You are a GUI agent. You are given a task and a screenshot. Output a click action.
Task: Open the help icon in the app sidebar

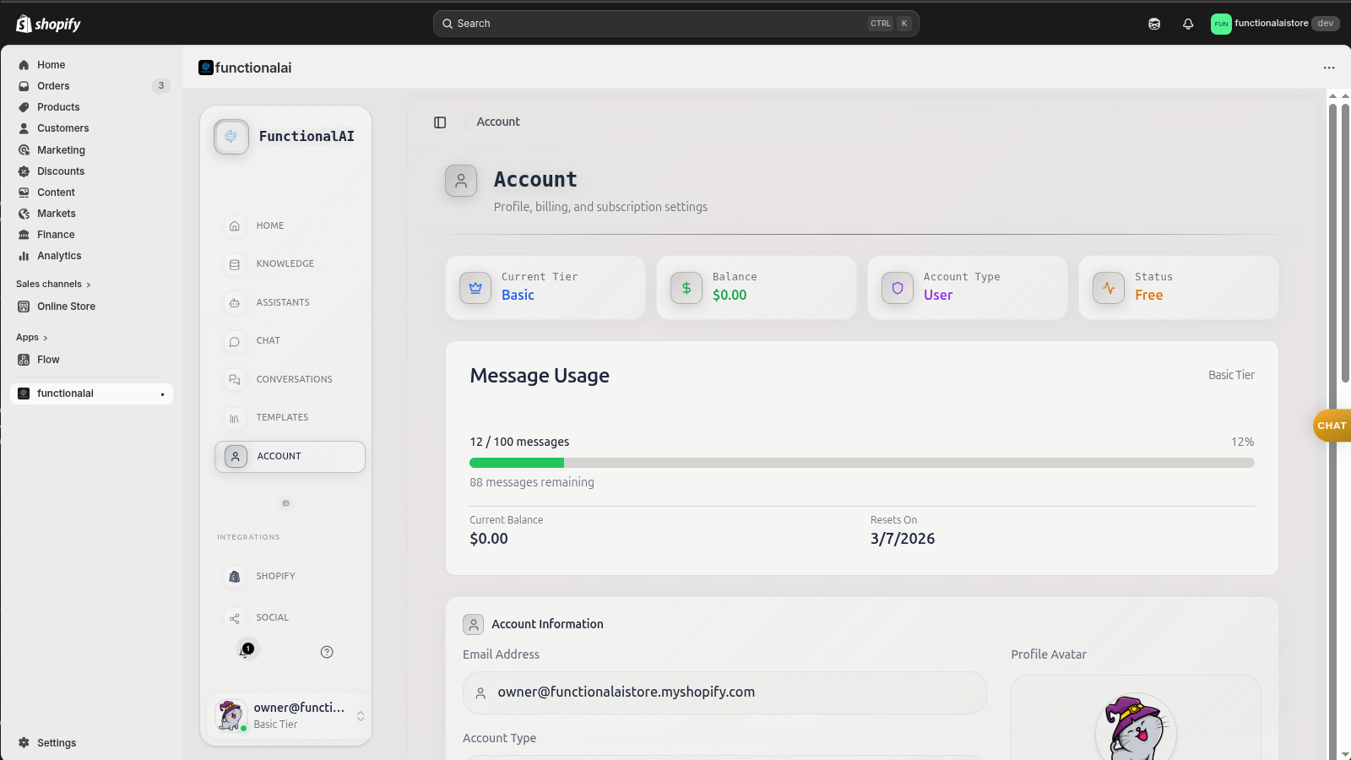327,651
